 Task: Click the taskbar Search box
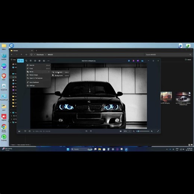click(82, 149)
